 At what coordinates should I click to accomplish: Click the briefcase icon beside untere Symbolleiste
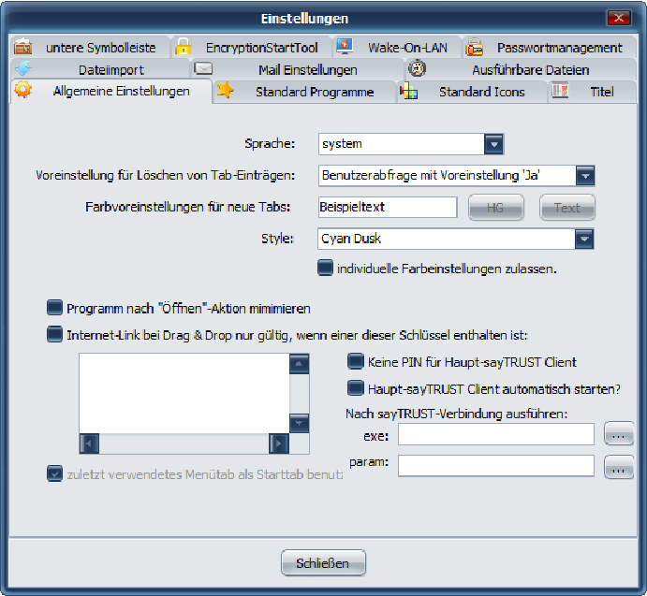click(x=25, y=48)
